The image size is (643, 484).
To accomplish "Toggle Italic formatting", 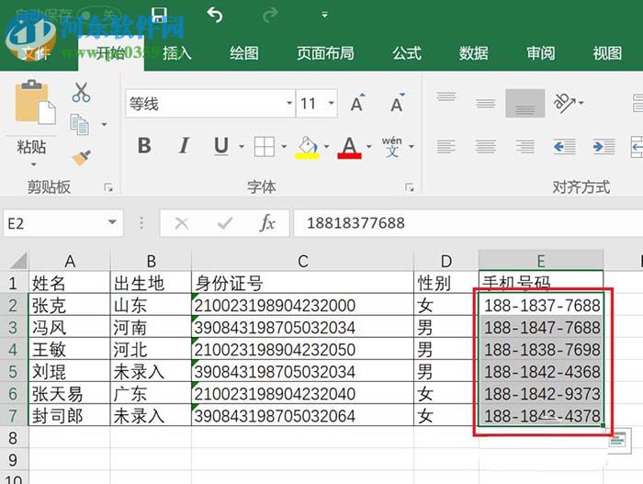I will tap(184, 146).
